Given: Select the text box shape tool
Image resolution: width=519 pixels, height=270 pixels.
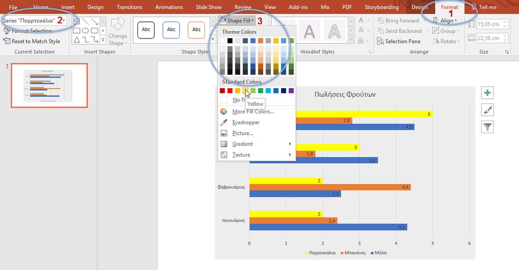Looking at the screenshot, I should click(x=76, y=21).
